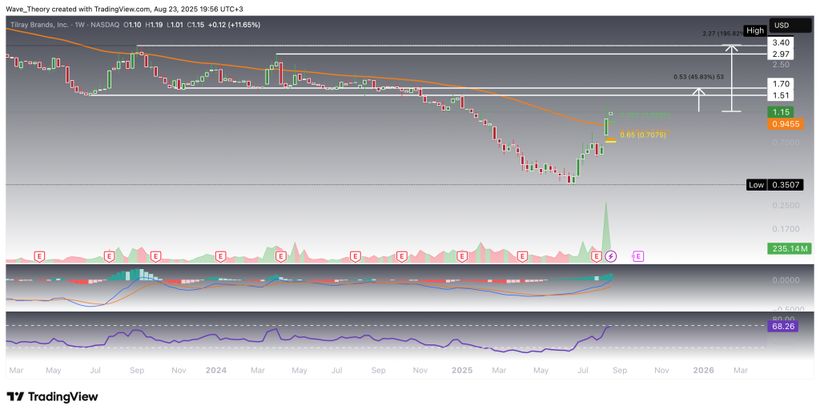Click the TradingView logo at bottom left
Viewport: 820px width, 414px height.
52,396
